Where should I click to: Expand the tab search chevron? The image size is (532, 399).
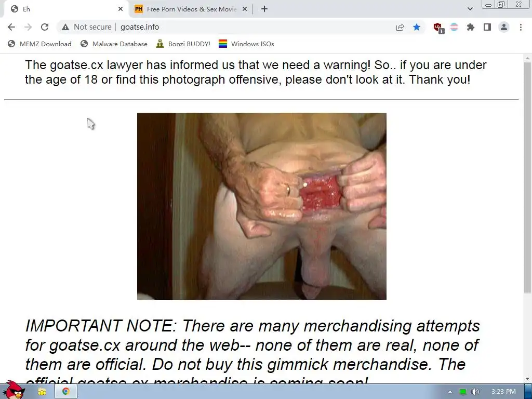pyautogui.click(x=470, y=9)
